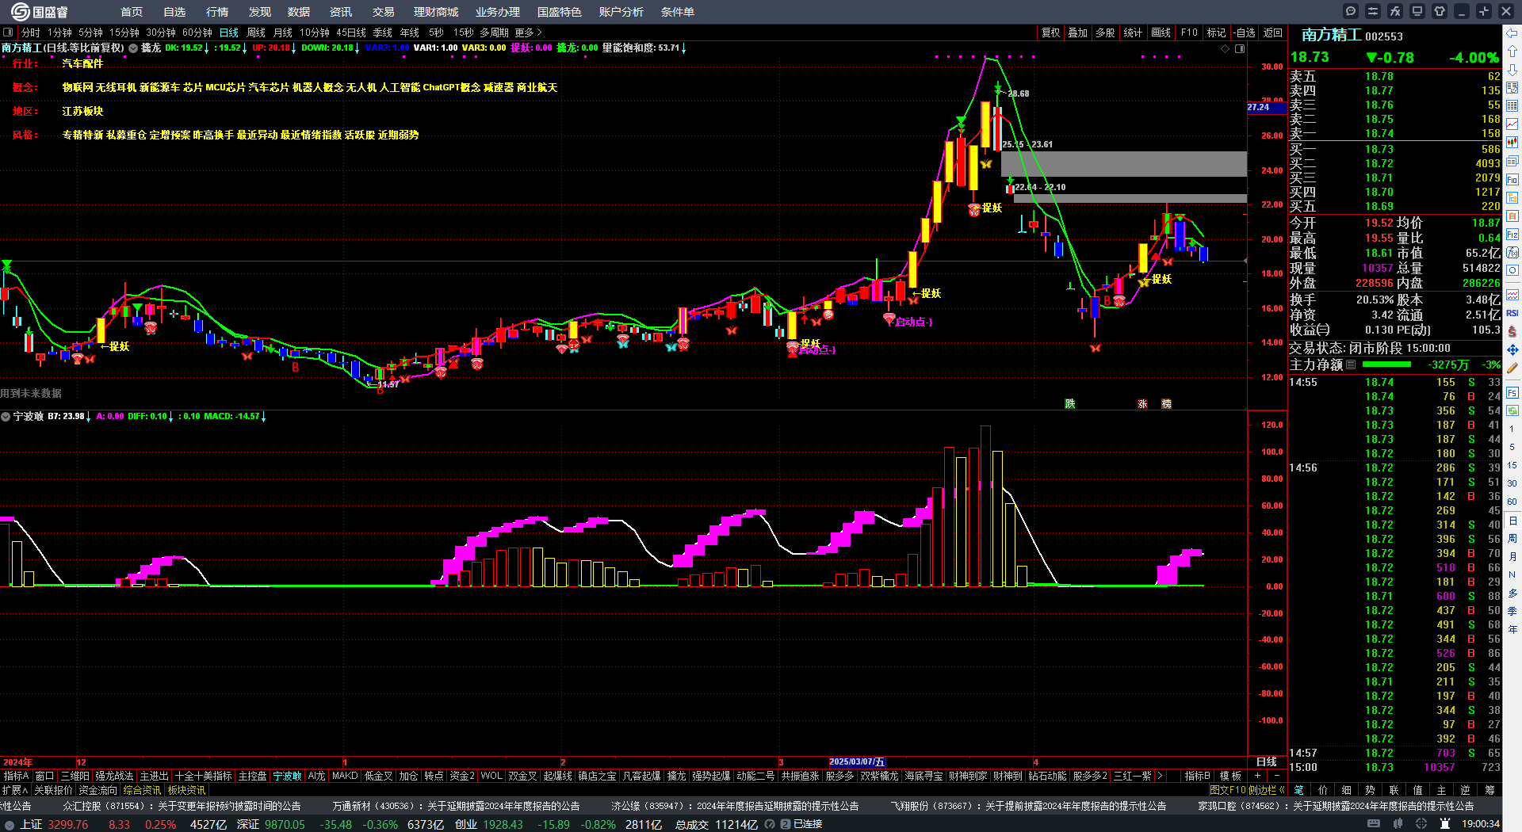The height and width of the screenshot is (832, 1522).
Task: Open the 资金流向 tab
Action: tap(98, 790)
